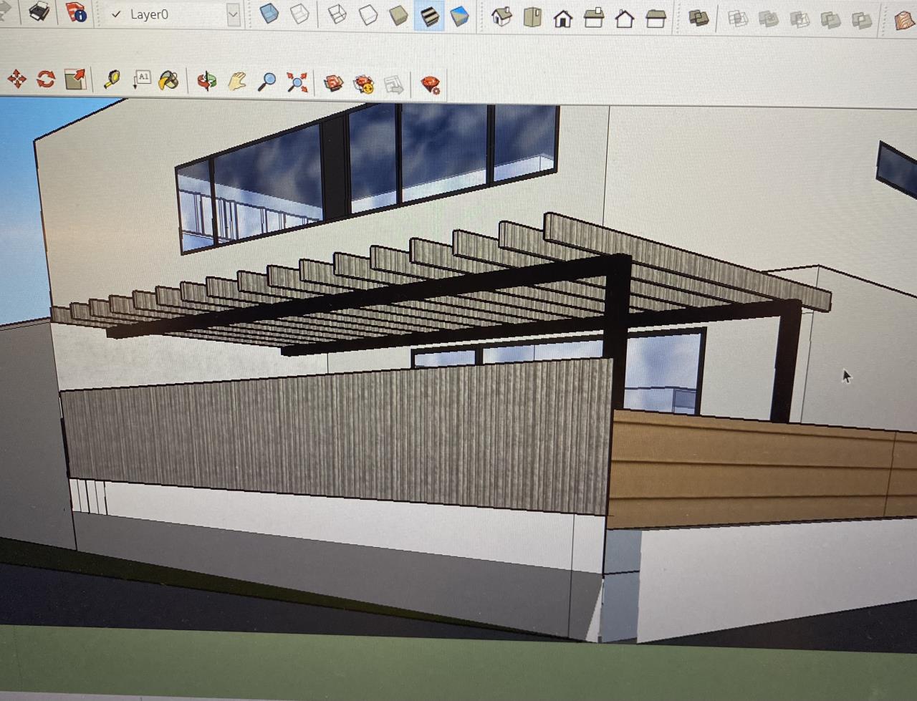
Task: Open Model Info from the toolbar
Action: [x=76, y=13]
